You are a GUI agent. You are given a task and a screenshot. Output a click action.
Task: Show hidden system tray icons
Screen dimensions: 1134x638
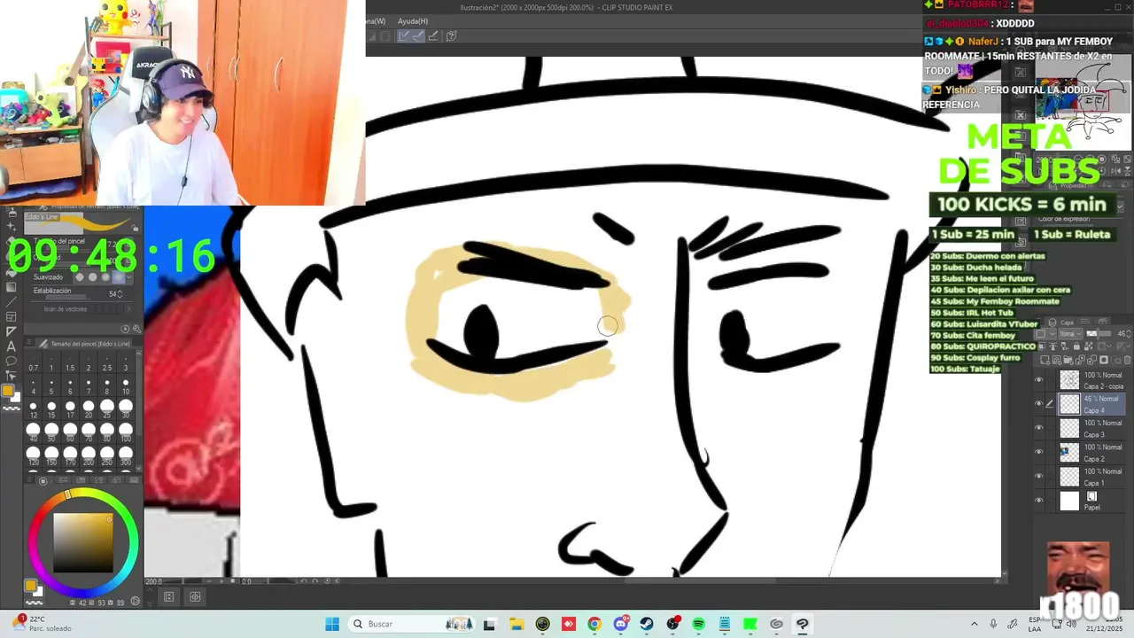(x=975, y=624)
